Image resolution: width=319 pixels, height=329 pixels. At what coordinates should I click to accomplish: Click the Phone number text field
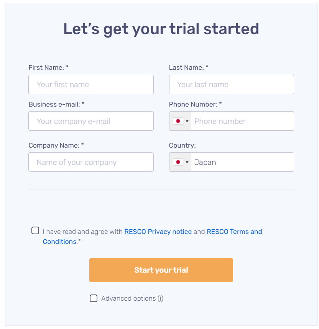coord(242,121)
